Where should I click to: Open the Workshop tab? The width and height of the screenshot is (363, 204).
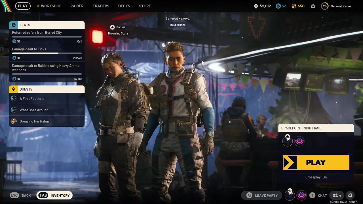[x=51, y=6]
